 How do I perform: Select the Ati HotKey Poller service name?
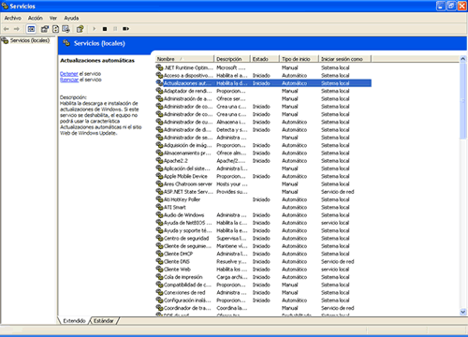coord(182,199)
